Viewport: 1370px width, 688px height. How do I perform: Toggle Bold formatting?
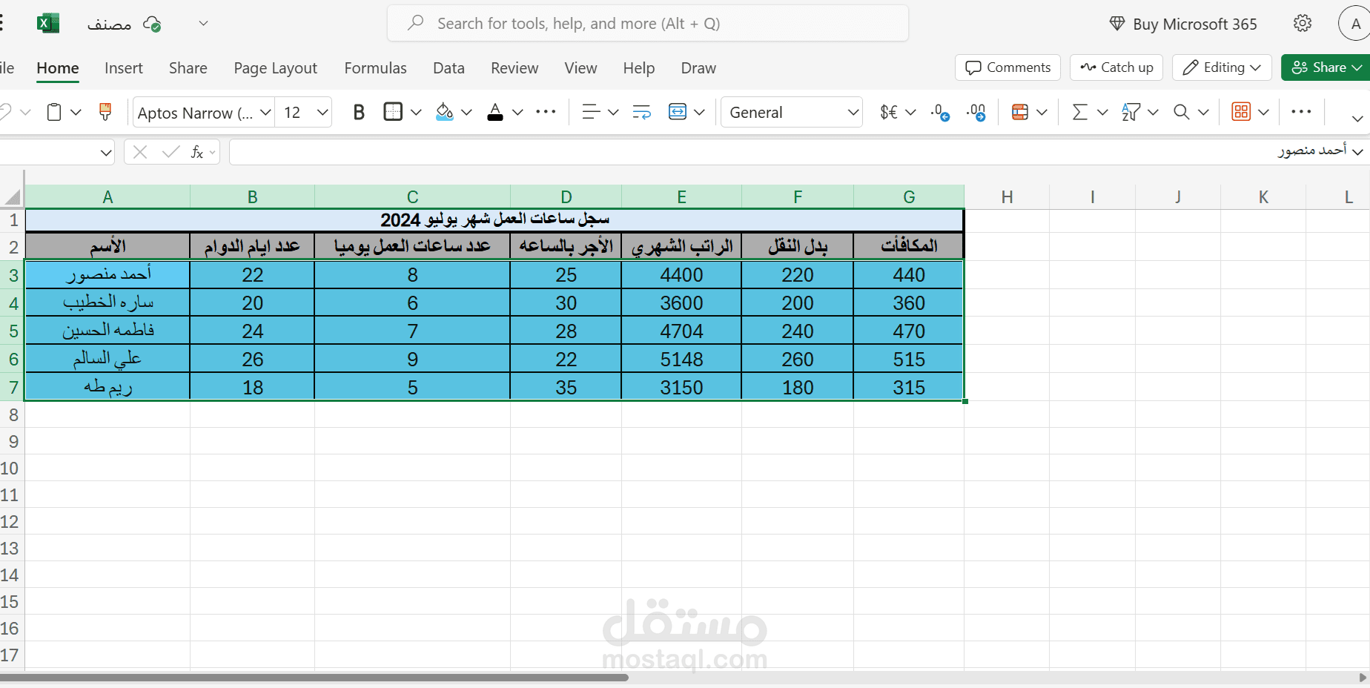click(x=359, y=112)
